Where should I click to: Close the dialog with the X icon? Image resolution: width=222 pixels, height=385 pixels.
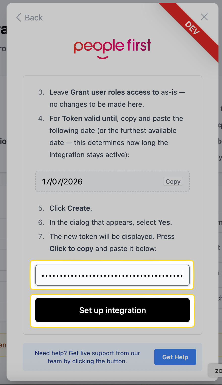pos(204,17)
